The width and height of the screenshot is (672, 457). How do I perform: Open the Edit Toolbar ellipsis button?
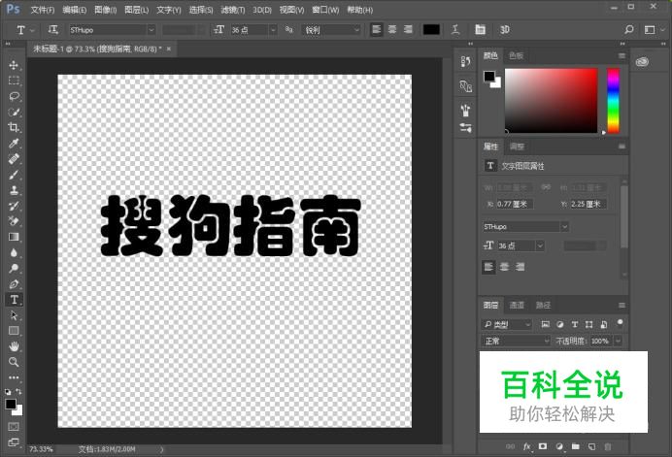coord(14,377)
